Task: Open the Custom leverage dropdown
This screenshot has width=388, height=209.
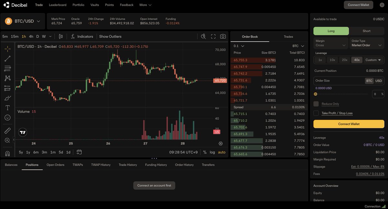Action: pyautogui.click(x=373, y=60)
